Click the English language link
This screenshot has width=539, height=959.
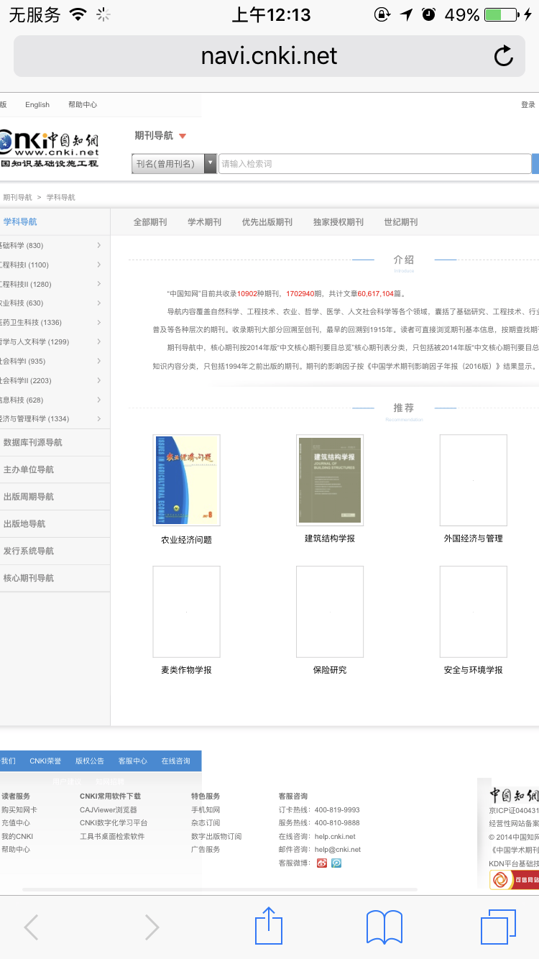point(37,104)
